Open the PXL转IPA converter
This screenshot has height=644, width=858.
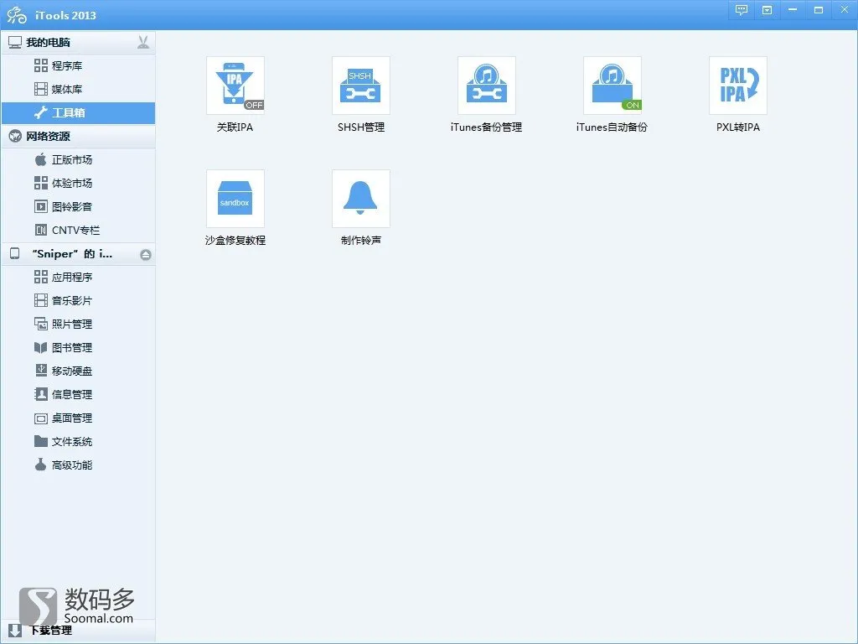738,86
